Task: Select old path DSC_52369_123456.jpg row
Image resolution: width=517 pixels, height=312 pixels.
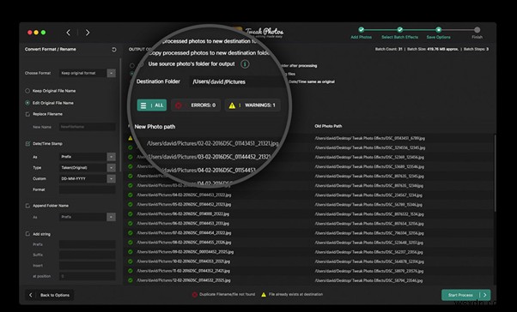Action: click(369, 158)
